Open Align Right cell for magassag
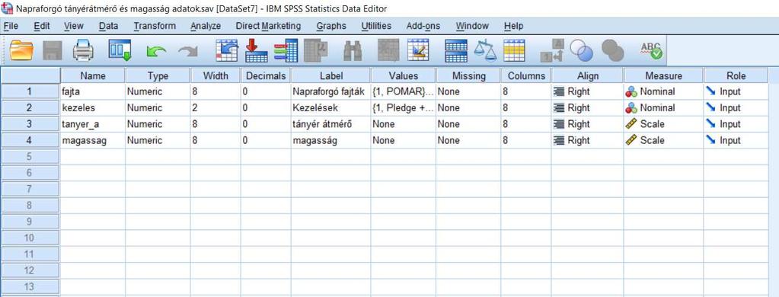This screenshot has height=297, width=779. pos(587,141)
